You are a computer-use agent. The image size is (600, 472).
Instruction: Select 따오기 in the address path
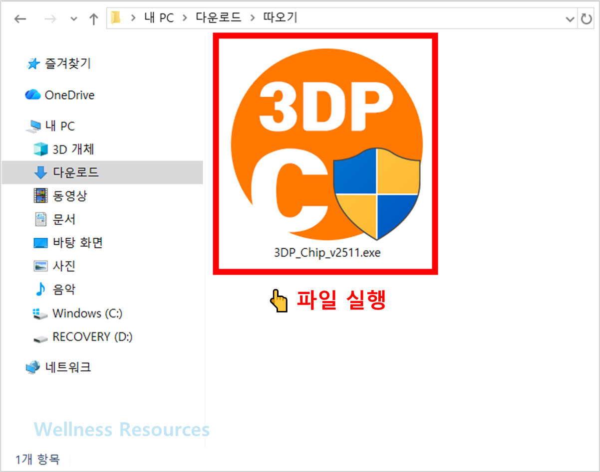(x=280, y=18)
